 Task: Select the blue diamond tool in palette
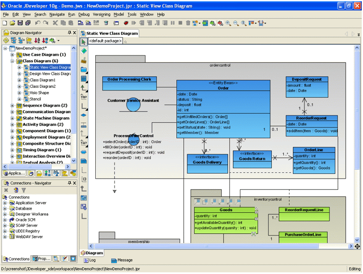pyautogui.click(x=84, y=115)
